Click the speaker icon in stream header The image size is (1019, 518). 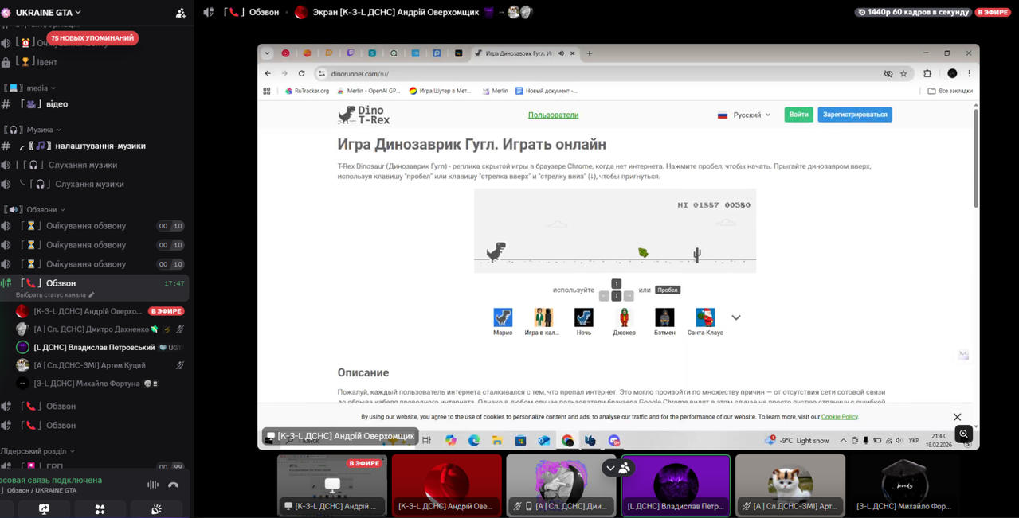(x=209, y=12)
